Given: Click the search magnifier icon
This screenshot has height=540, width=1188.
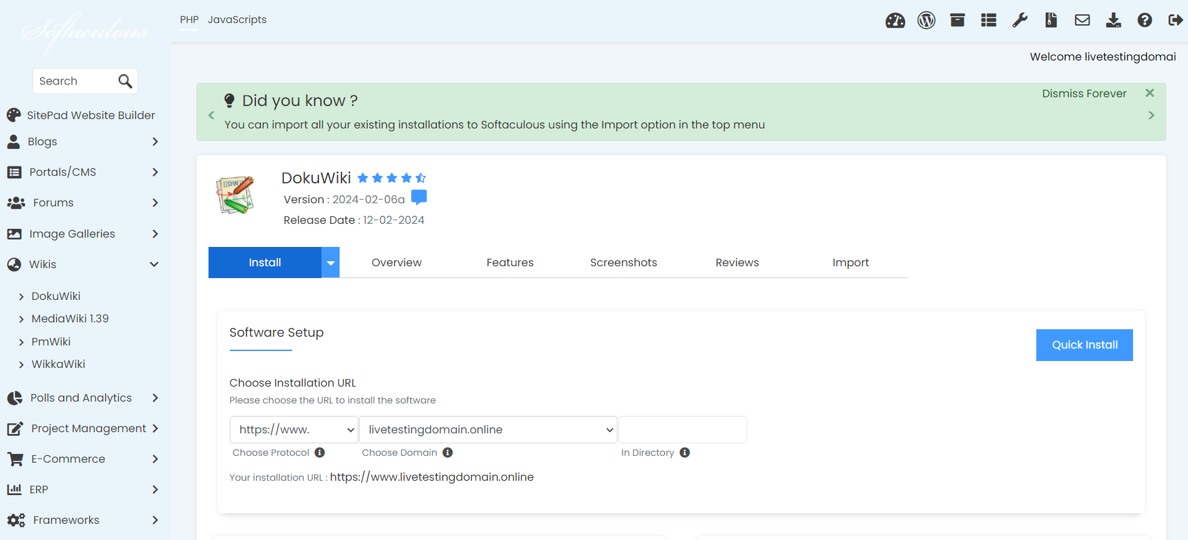Looking at the screenshot, I should [125, 81].
